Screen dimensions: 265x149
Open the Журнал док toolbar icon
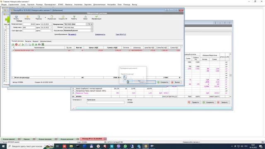tap(52, 17)
